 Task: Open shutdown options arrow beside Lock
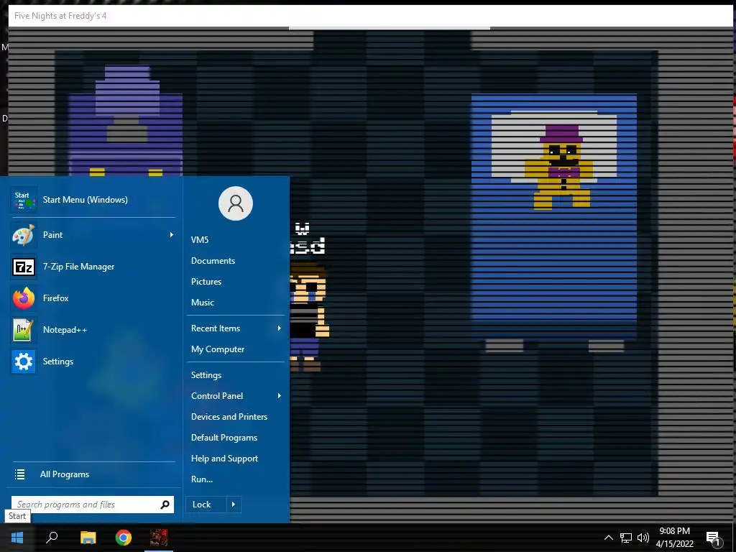tap(234, 505)
